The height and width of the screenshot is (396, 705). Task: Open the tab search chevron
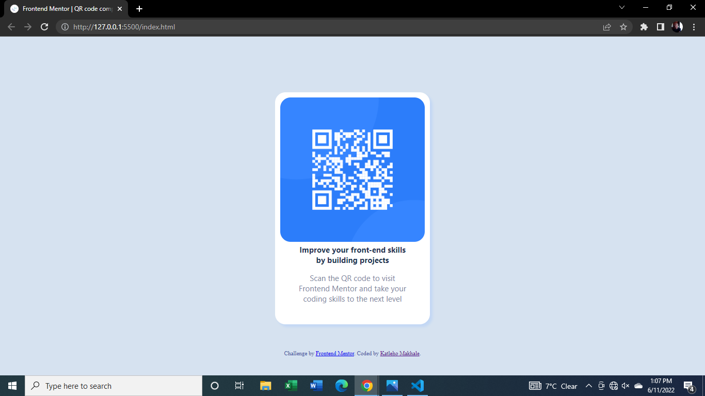pos(622,8)
